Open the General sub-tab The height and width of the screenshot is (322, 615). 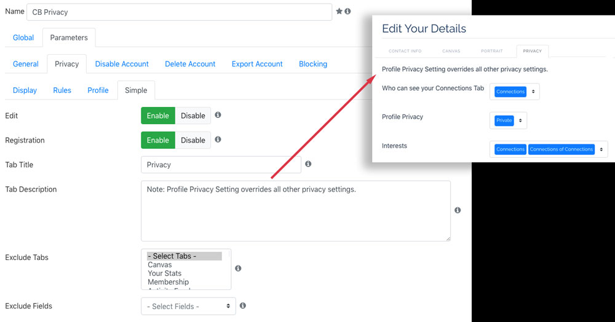tap(26, 64)
